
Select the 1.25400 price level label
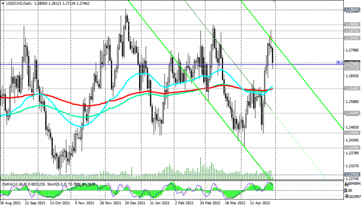coord(352,113)
